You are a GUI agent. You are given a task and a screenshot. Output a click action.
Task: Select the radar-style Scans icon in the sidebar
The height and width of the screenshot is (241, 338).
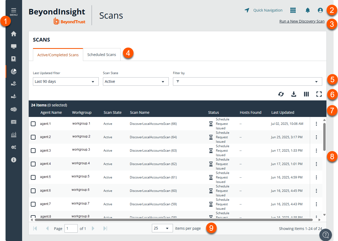pyautogui.click(x=14, y=71)
